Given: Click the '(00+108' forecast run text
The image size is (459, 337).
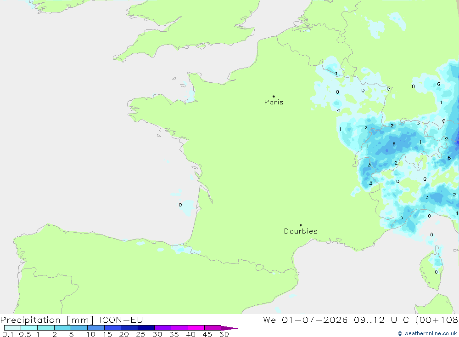Looking at the screenshot, I should pyautogui.click(x=437, y=320).
